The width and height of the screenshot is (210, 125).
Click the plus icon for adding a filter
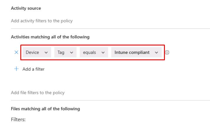[16, 69]
